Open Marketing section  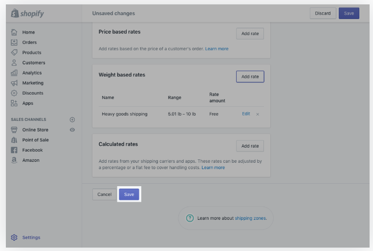[33, 83]
